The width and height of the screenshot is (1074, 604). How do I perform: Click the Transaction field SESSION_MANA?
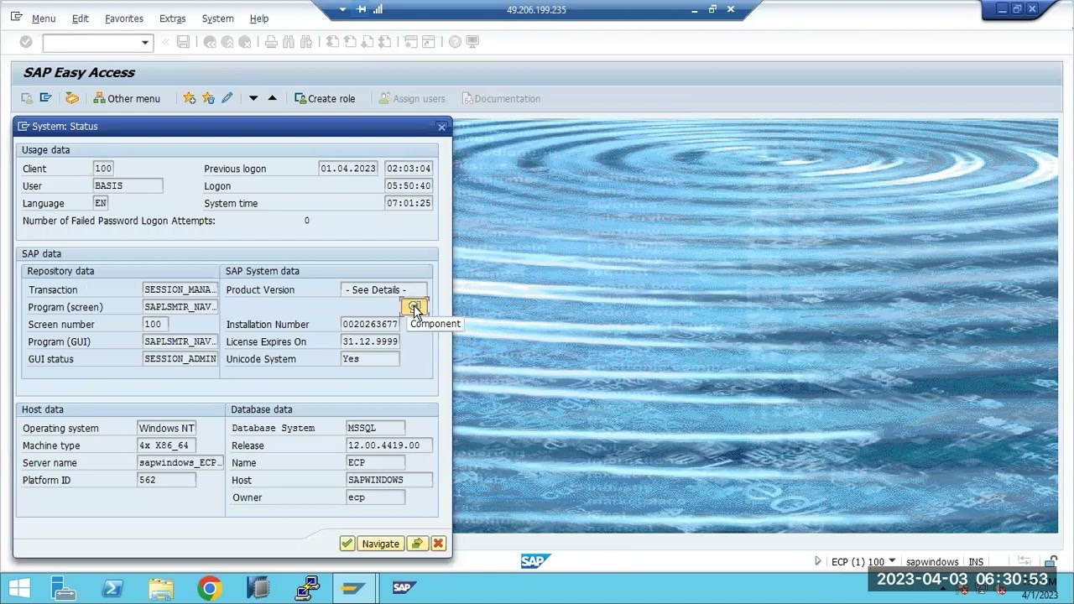click(x=180, y=289)
